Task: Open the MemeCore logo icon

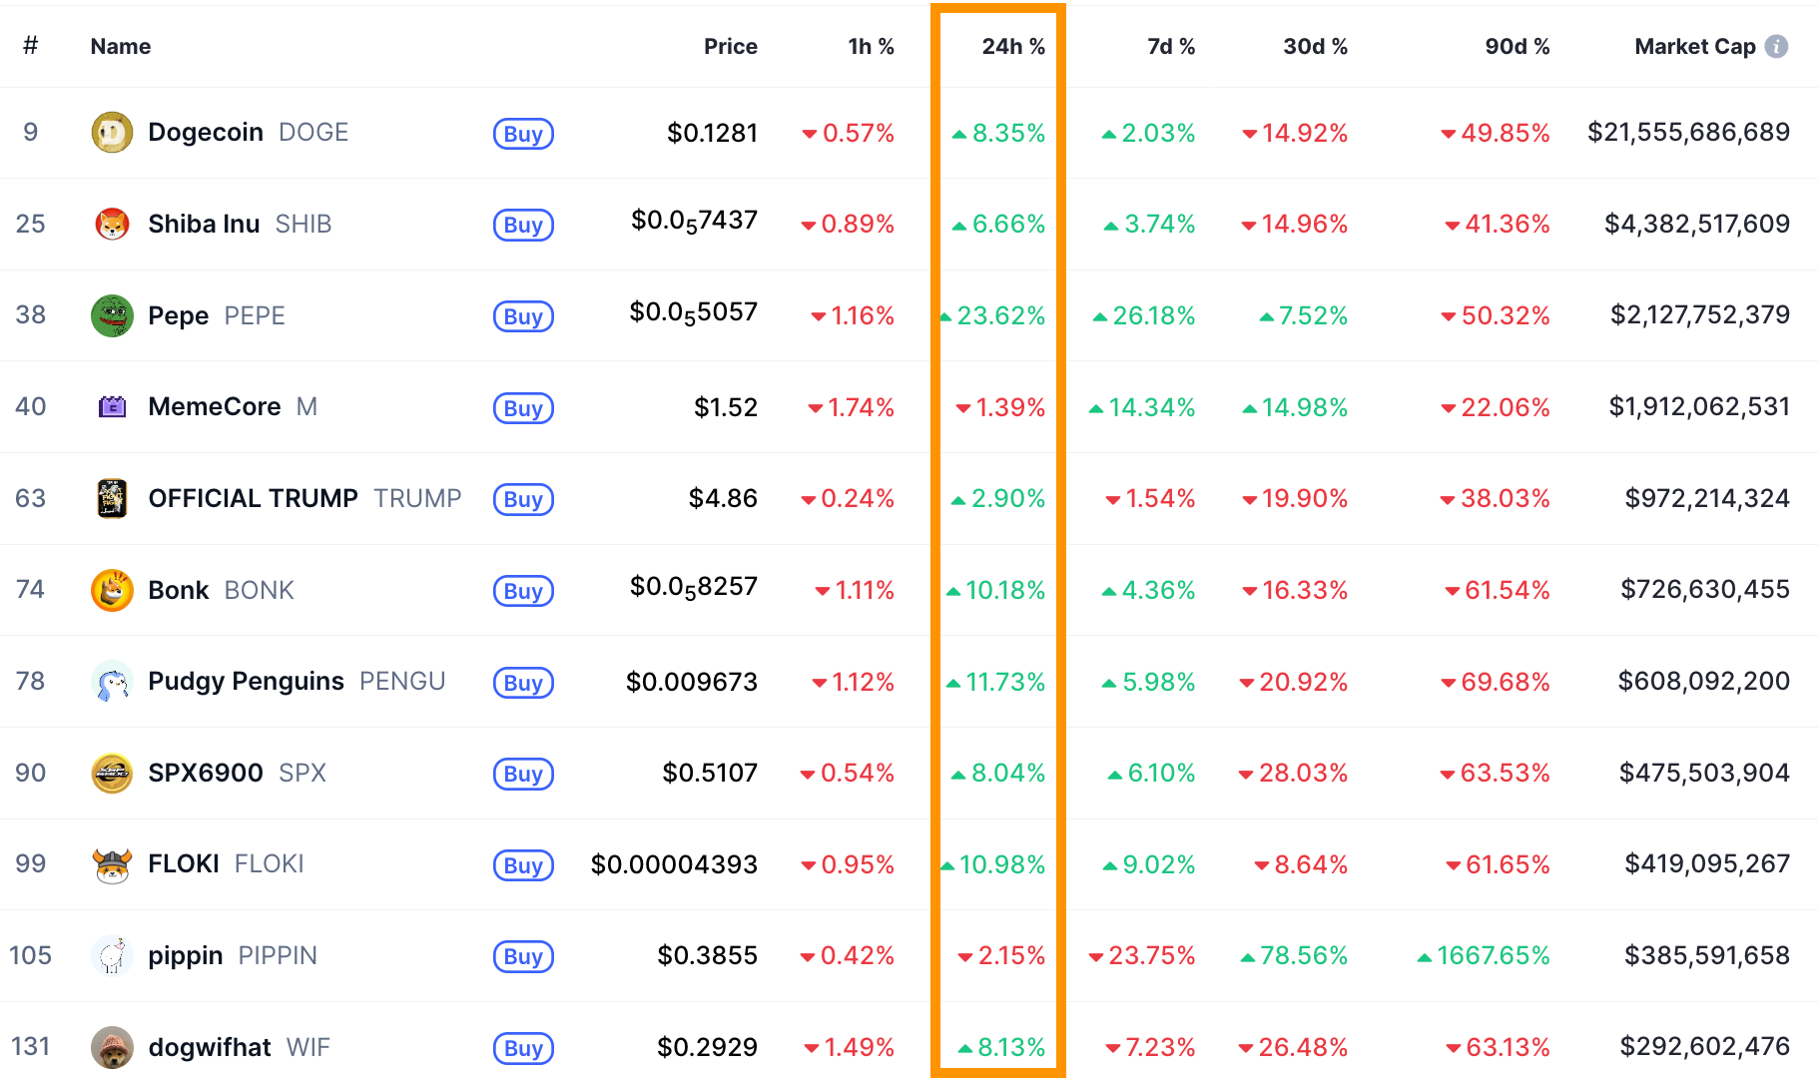Action: click(112, 407)
